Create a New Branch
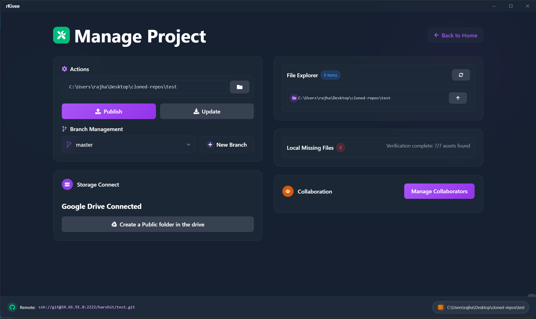Image resolution: width=536 pixels, height=319 pixels. coord(227,145)
